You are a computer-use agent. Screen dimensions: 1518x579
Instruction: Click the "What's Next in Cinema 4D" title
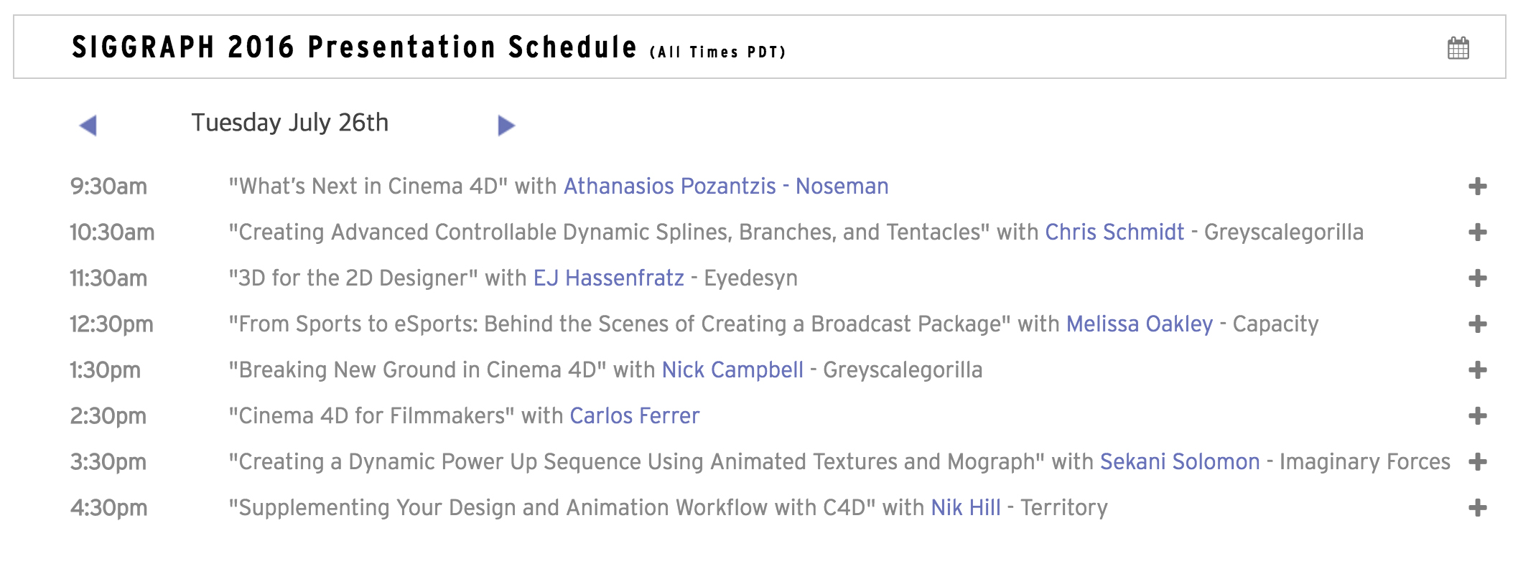pyautogui.click(x=368, y=187)
